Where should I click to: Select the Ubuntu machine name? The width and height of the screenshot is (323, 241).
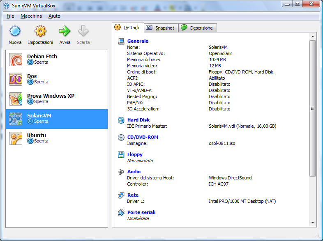click(x=37, y=135)
